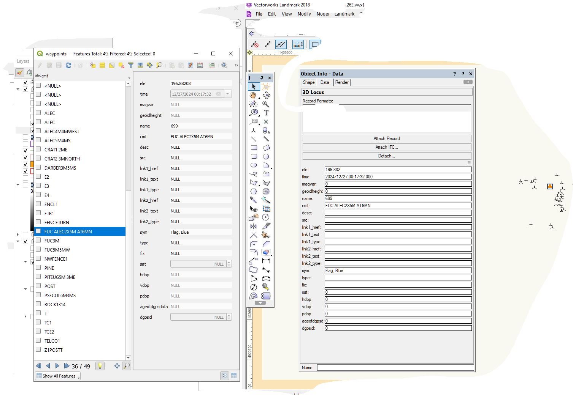Click the Name input field
The height and width of the screenshot is (395, 573).
395,368
